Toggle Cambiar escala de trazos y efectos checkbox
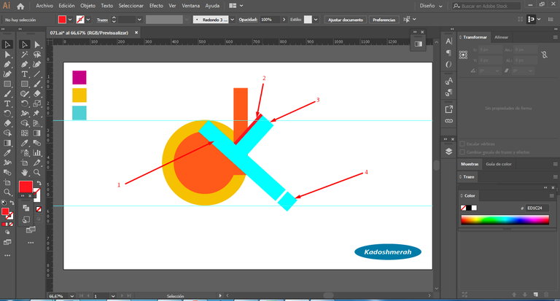Screen dimensions: 560x301 click(x=462, y=152)
